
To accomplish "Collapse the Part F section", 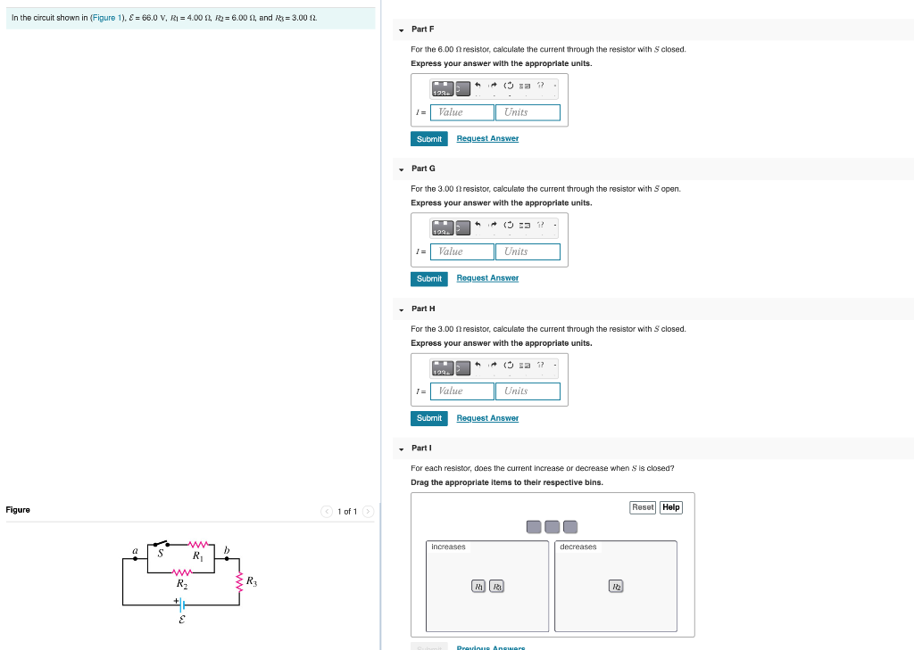I will pyautogui.click(x=401, y=29).
